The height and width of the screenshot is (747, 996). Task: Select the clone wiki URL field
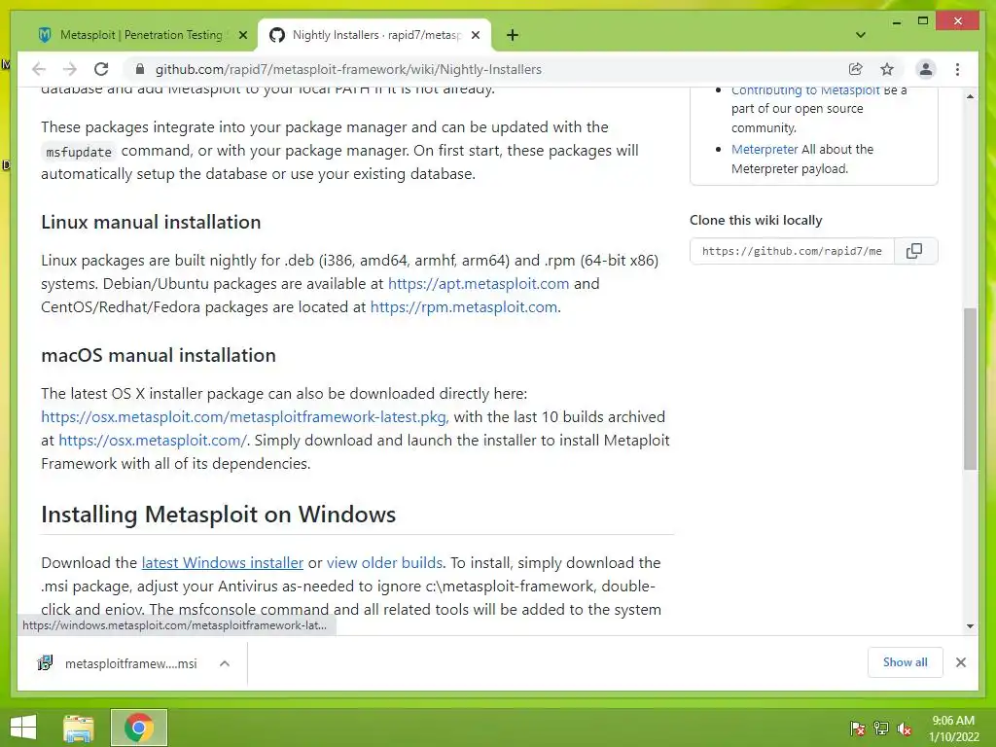coord(792,251)
